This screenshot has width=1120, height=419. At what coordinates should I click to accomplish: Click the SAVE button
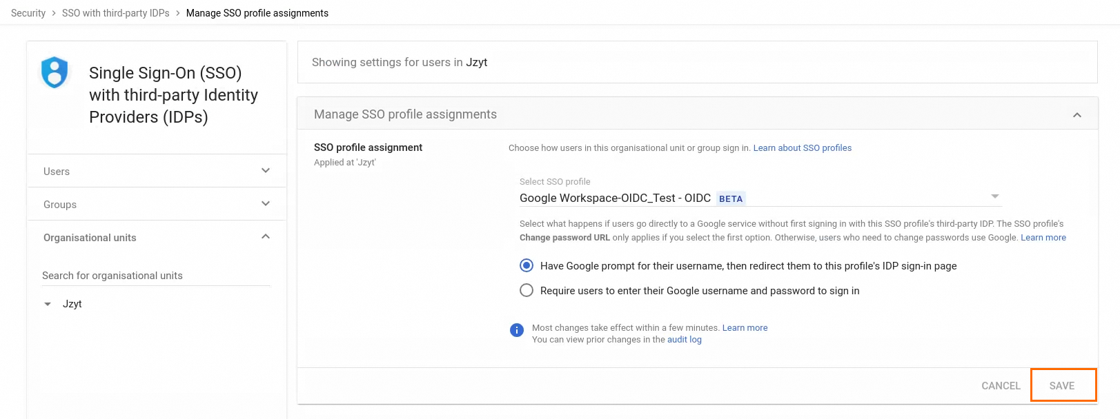pos(1062,386)
